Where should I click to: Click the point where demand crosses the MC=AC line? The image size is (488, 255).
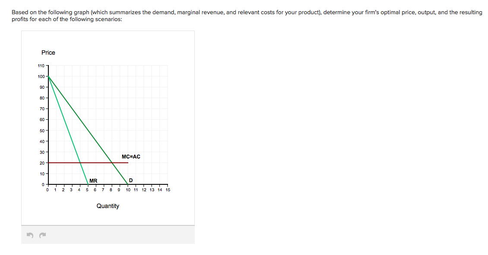click(x=111, y=162)
